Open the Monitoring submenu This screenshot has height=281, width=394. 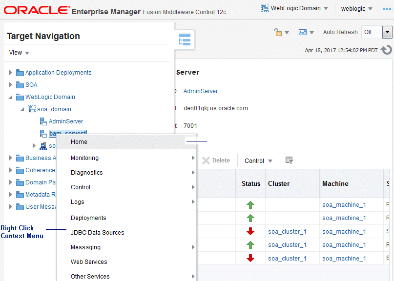[126, 158]
